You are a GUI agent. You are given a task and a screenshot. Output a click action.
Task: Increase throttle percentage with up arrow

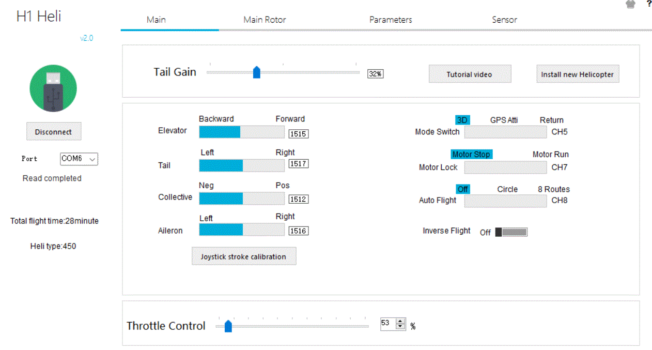tap(400, 321)
